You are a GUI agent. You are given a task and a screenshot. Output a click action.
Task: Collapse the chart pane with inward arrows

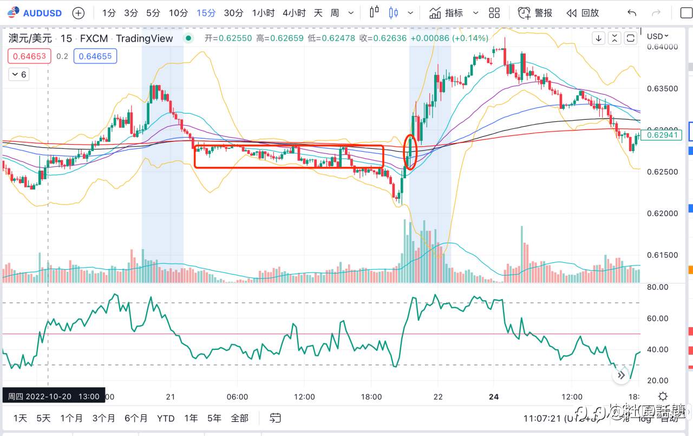(x=614, y=38)
